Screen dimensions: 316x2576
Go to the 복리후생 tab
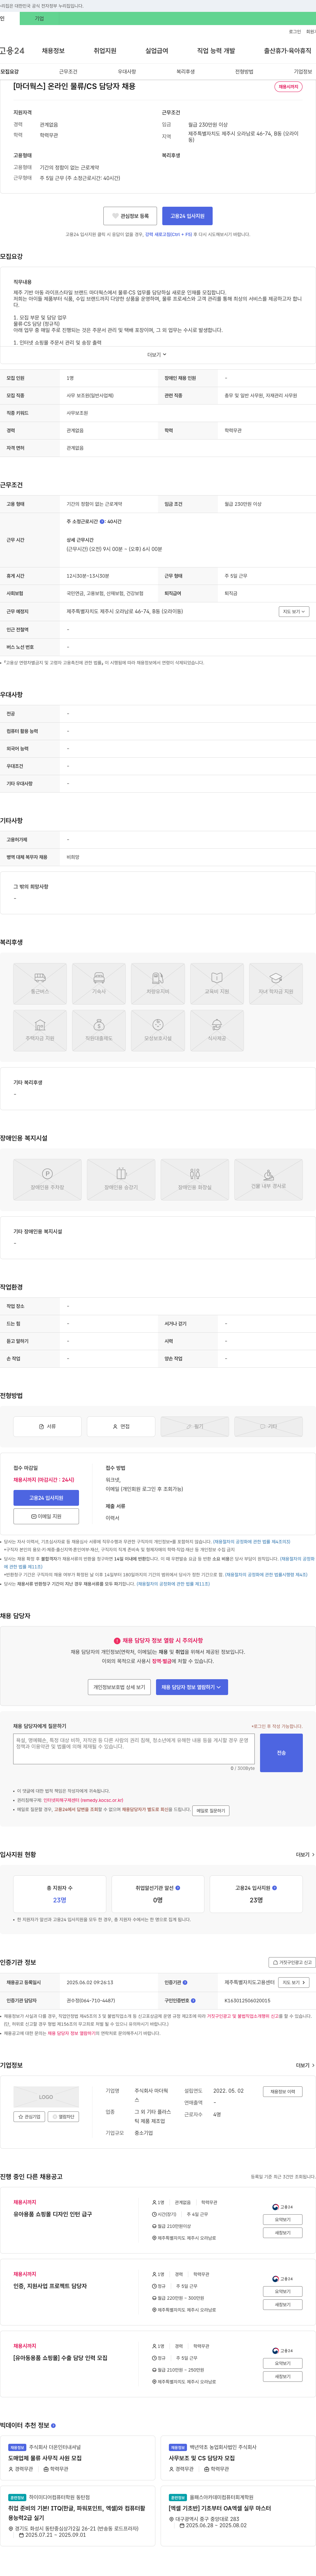[x=185, y=72]
